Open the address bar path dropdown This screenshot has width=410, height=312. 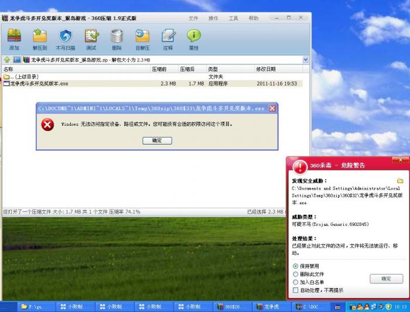pos(305,60)
